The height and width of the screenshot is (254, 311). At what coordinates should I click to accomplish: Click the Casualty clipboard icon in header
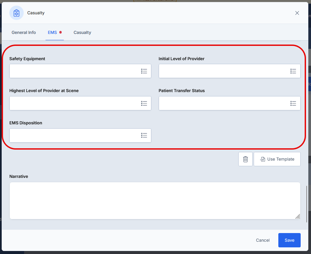click(x=16, y=13)
